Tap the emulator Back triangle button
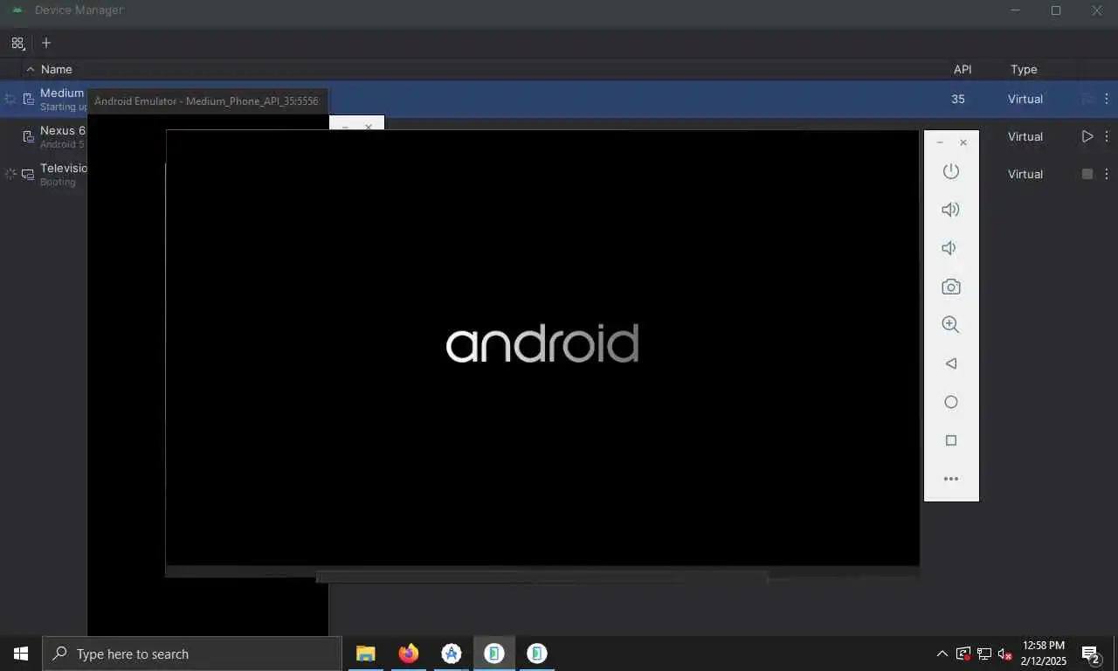The height and width of the screenshot is (671, 1118). 951,363
